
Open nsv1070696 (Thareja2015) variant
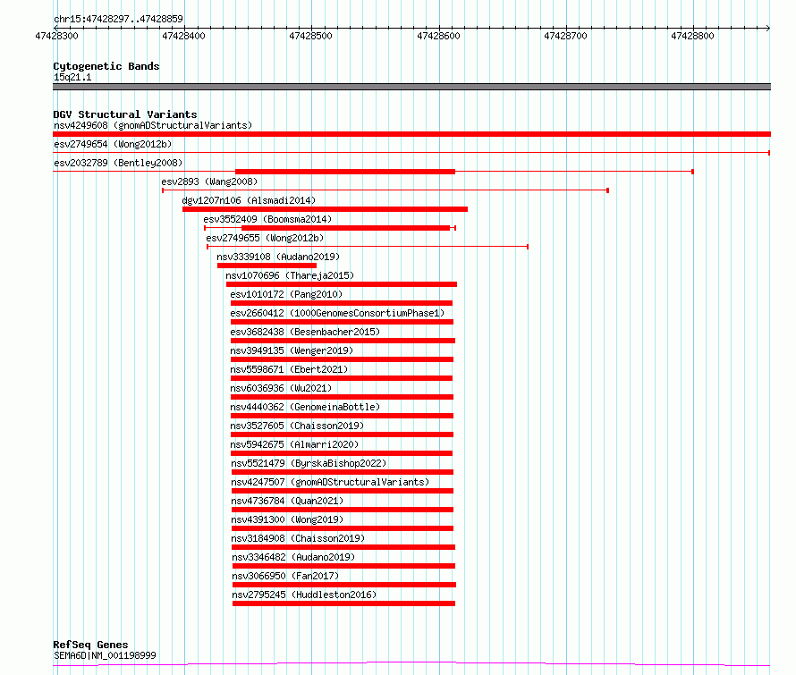[290, 275]
